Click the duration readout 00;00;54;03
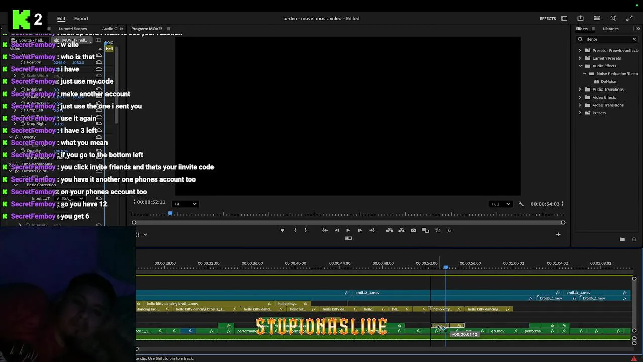643x362 pixels. click(x=545, y=204)
